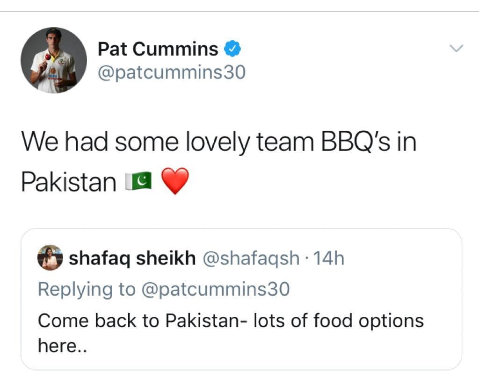Click the blue verified badge
The width and height of the screenshot is (479, 378).
click(233, 48)
